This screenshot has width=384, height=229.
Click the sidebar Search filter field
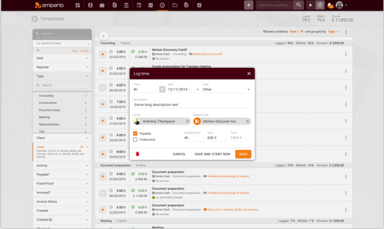click(62, 34)
